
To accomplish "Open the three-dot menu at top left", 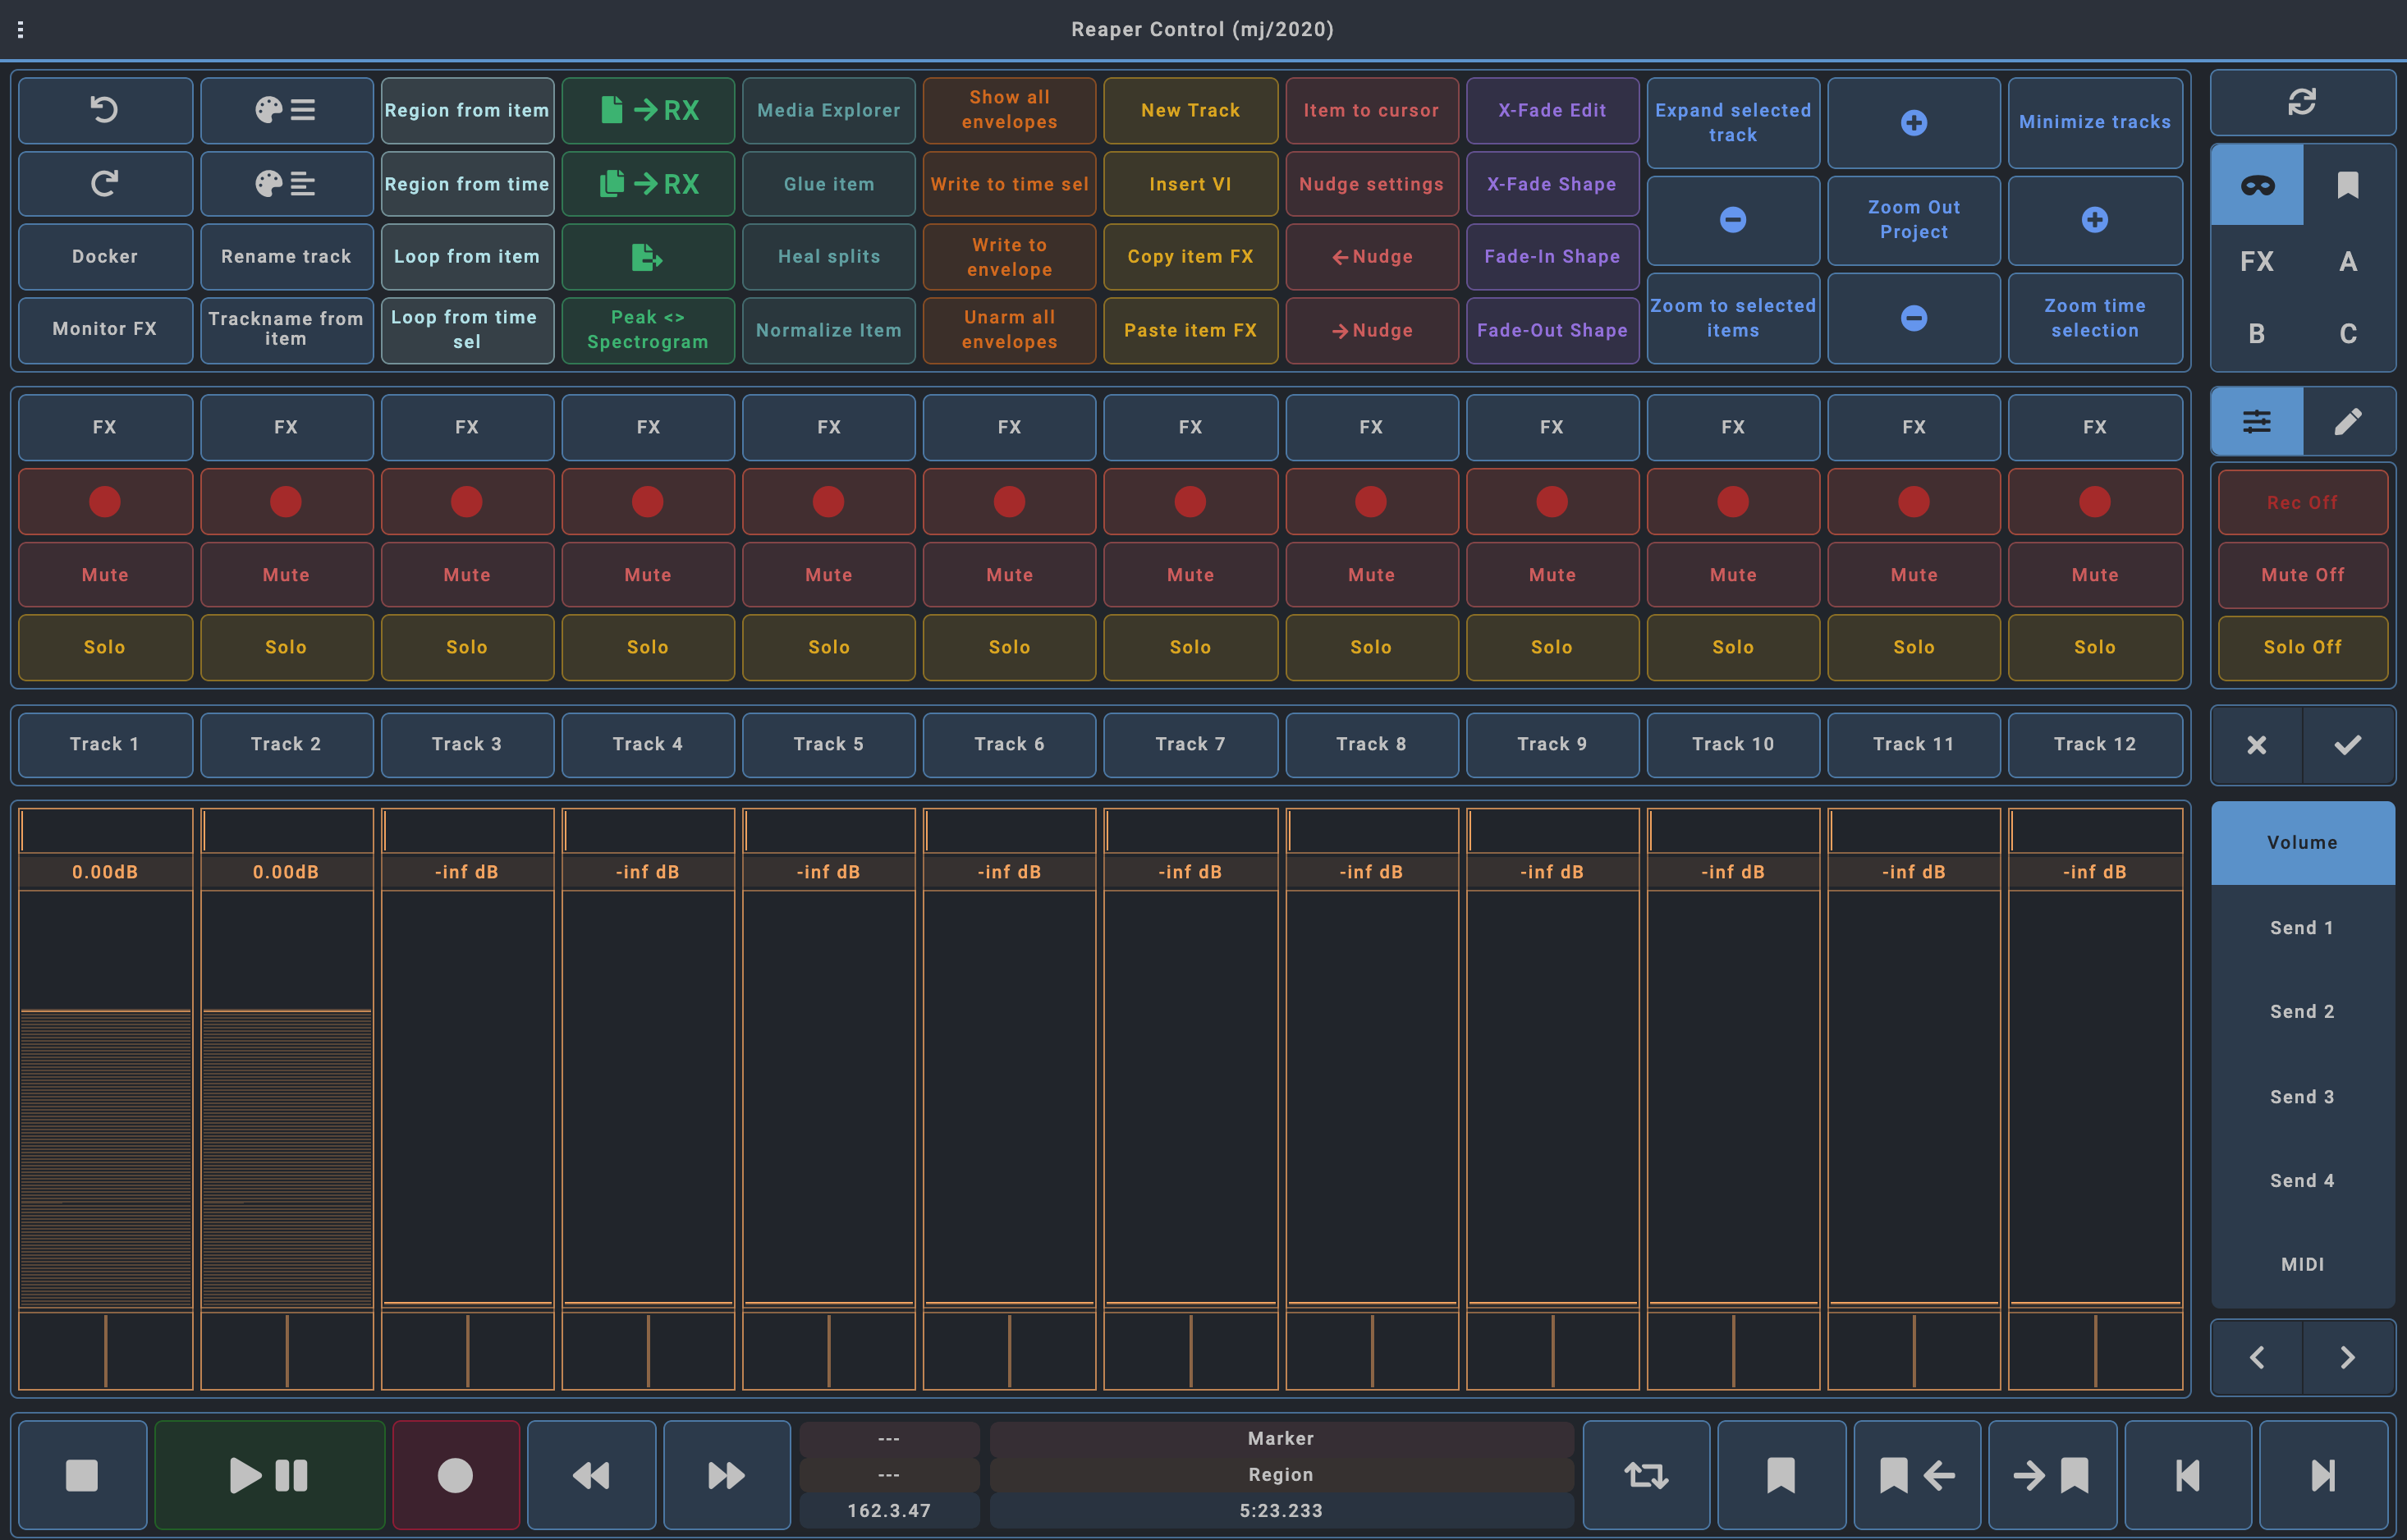I will point(20,30).
